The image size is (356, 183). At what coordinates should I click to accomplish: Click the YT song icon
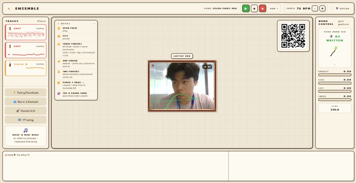point(20,120)
